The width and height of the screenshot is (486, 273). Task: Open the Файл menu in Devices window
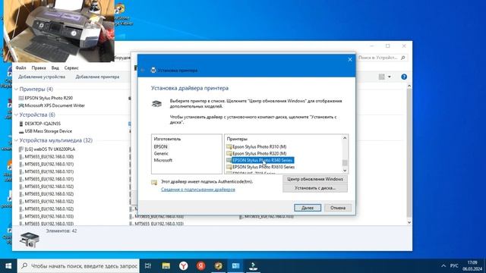point(21,67)
